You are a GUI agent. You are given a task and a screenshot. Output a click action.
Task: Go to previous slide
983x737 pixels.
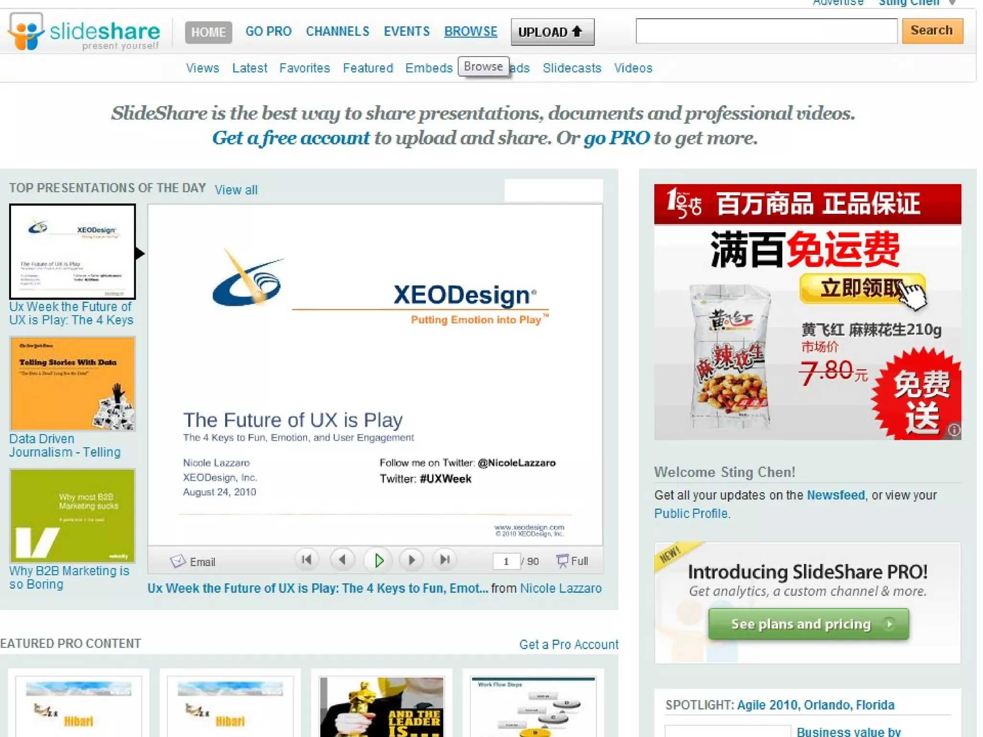point(342,560)
